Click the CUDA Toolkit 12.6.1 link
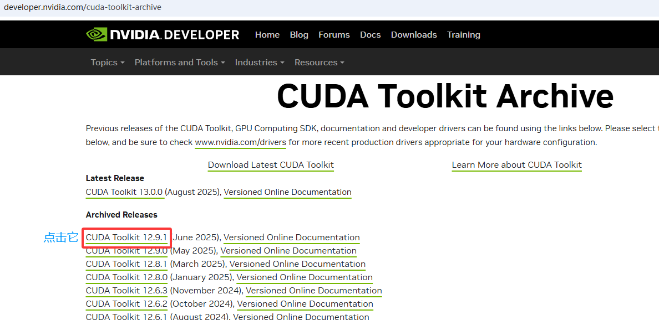Image resolution: width=659 pixels, height=320 pixels. pyautogui.click(x=126, y=317)
